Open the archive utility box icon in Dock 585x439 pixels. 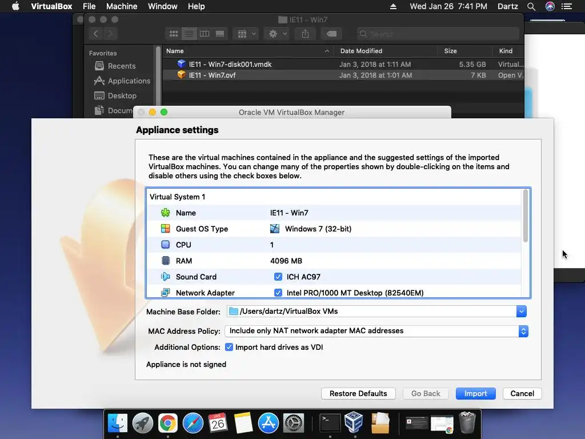tap(380, 423)
